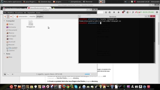
Task: Open Video in the sidebar
Action: (10, 39)
